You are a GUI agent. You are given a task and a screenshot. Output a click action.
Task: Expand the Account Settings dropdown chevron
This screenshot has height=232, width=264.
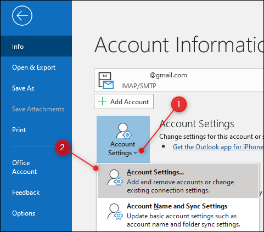(135, 153)
